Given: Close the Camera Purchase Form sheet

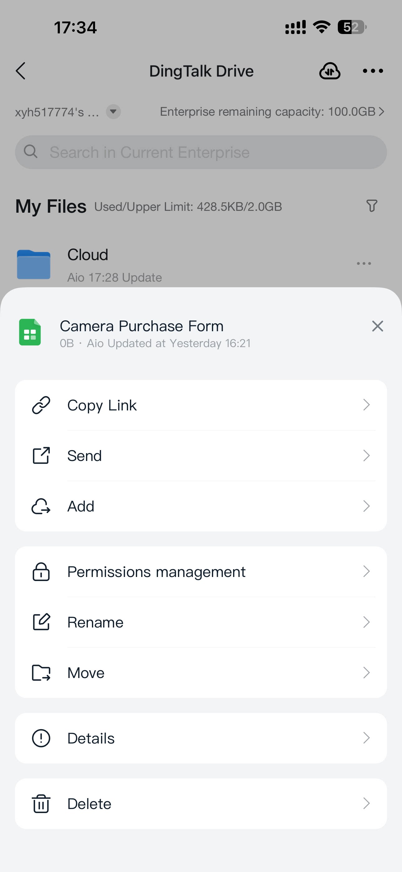Looking at the screenshot, I should coord(377,326).
